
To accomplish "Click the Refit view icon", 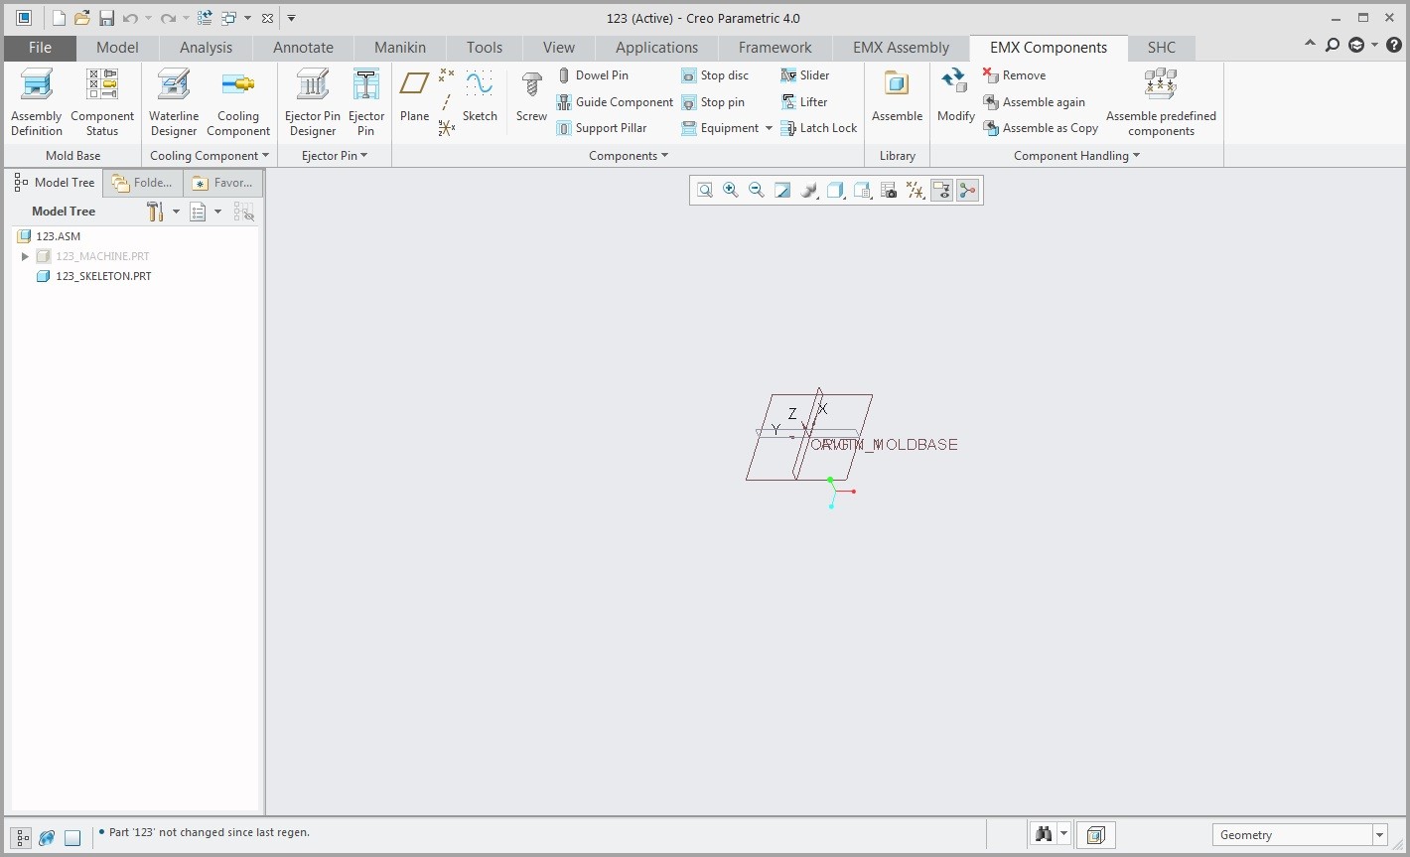I will coord(705,190).
